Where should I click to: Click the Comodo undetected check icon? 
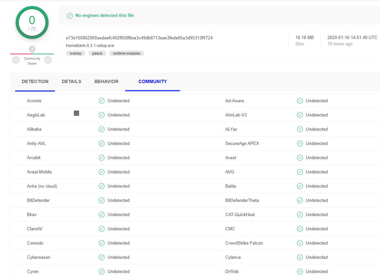pyautogui.click(x=102, y=243)
